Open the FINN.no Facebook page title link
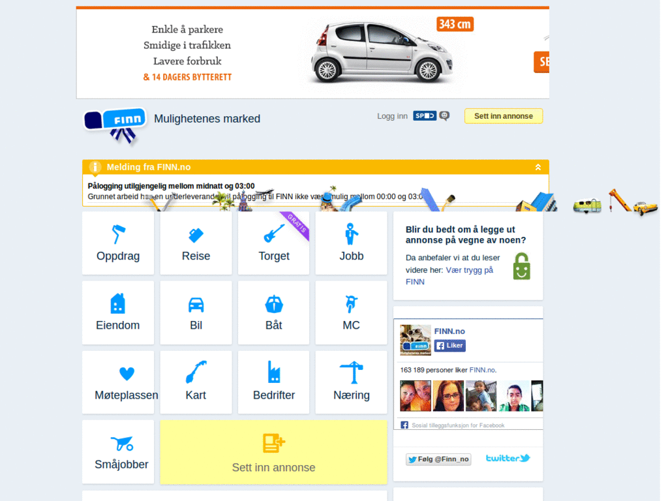The height and width of the screenshot is (501, 668). click(449, 331)
